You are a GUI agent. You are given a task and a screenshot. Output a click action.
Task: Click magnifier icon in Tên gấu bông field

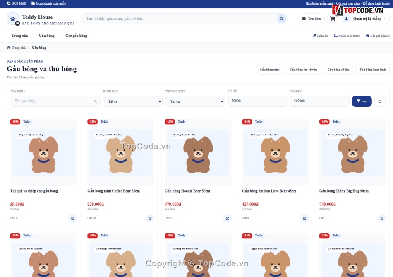click(95, 101)
